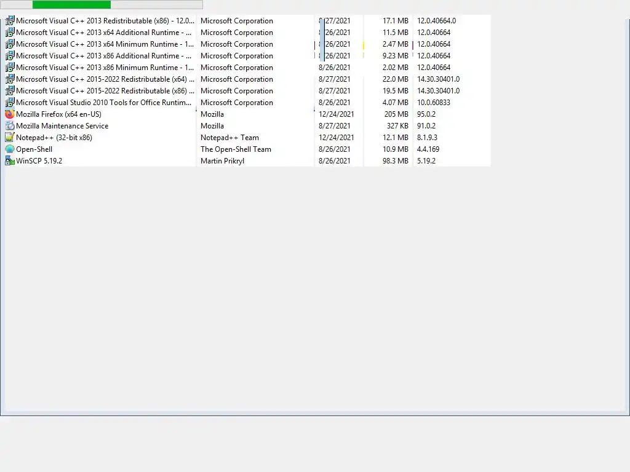Click install date 12/24/2021 in Notepad++ row
The width and height of the screenshot is (630, 472).
coord(337,137)
